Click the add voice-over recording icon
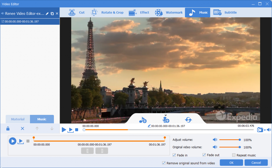Screen dimensions: 272x168 click(x=166, y=120)
